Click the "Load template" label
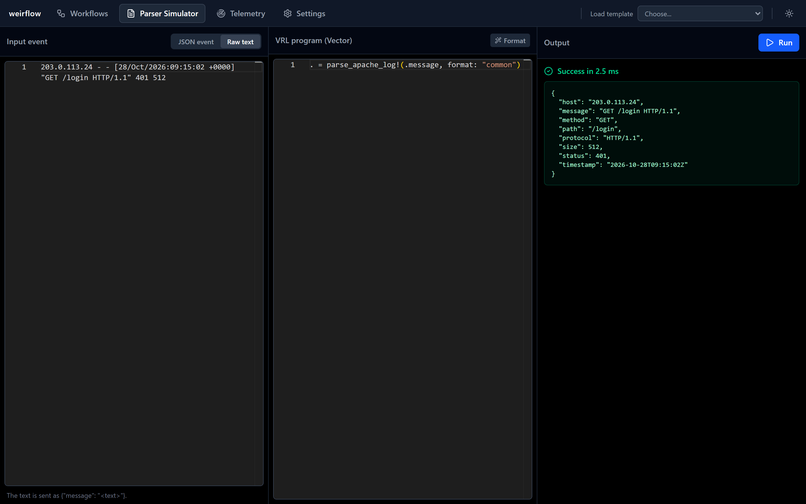This screenshot has width=806, height=504. (611, 14)
